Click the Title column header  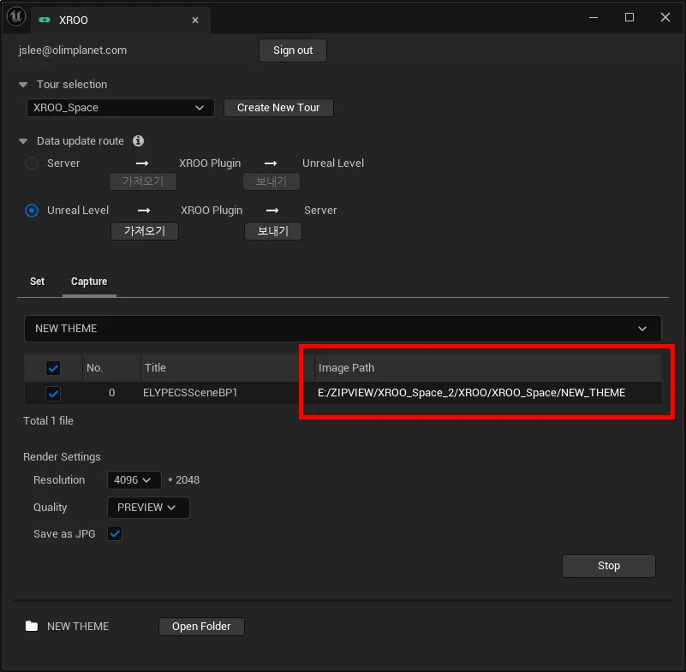click(x=228, y=368)
